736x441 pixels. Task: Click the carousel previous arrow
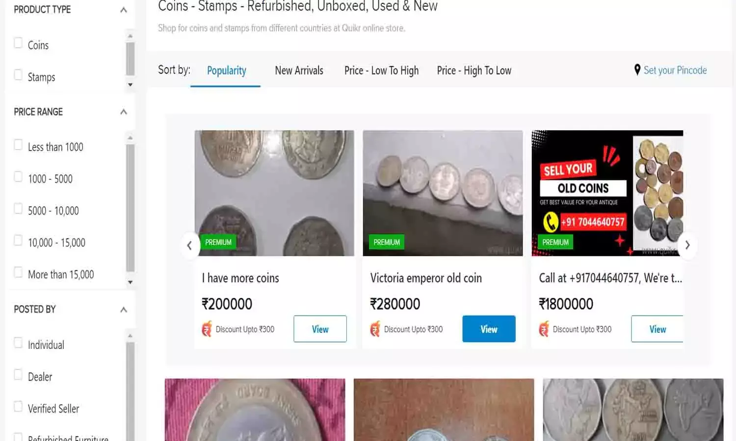click(189, 245)
